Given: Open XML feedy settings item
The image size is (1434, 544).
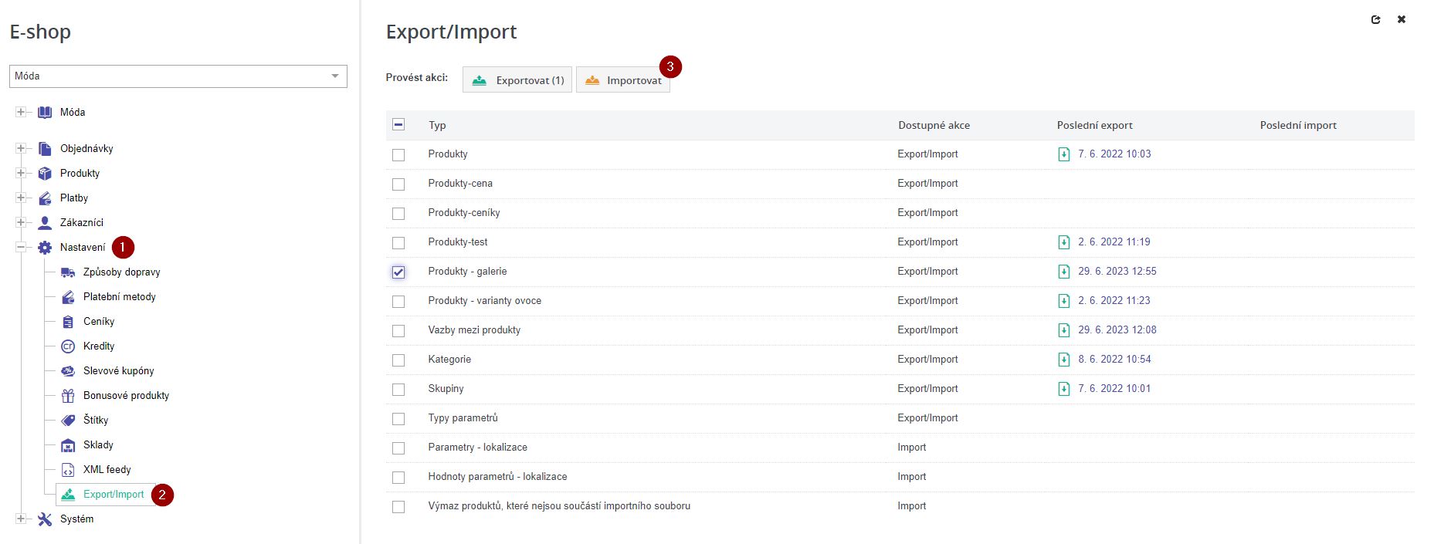Looking at the screenshot, I should 107,470.
